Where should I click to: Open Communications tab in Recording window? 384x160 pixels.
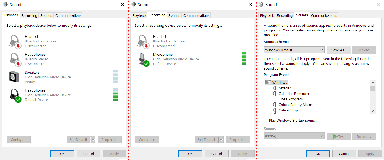pyautogui.click(x=196, y=15)
